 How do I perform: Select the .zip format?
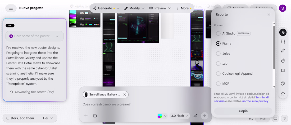pos(218,64)
